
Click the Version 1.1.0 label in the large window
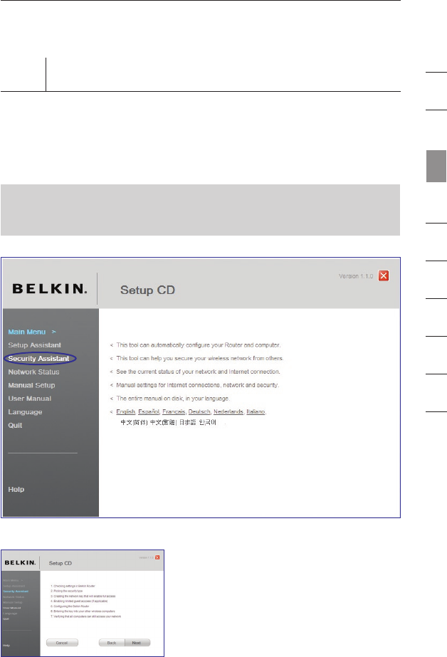[x=356, y=276]
